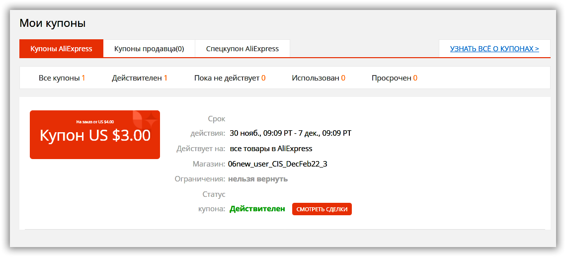This screenshot has height=257, width=566.
Task: Select Пока не действует filter
Action: pyautogui.click(x=230, y=78)
